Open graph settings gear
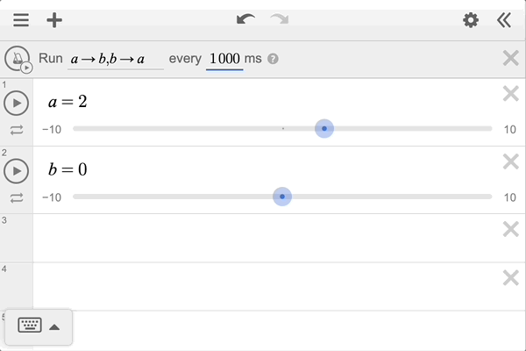Viewport: 526px width, 351px height. 471,20
